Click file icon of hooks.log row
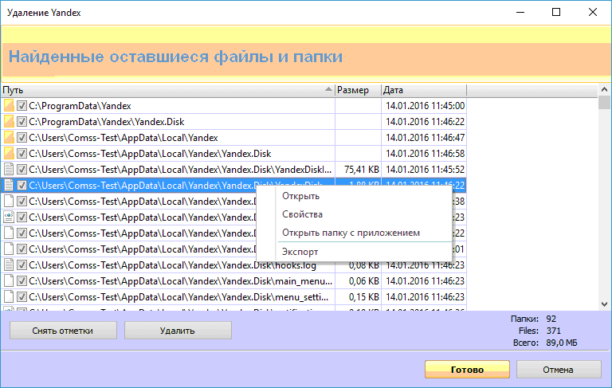The height and width of the screenshot is (388, 612). [9, 265]
